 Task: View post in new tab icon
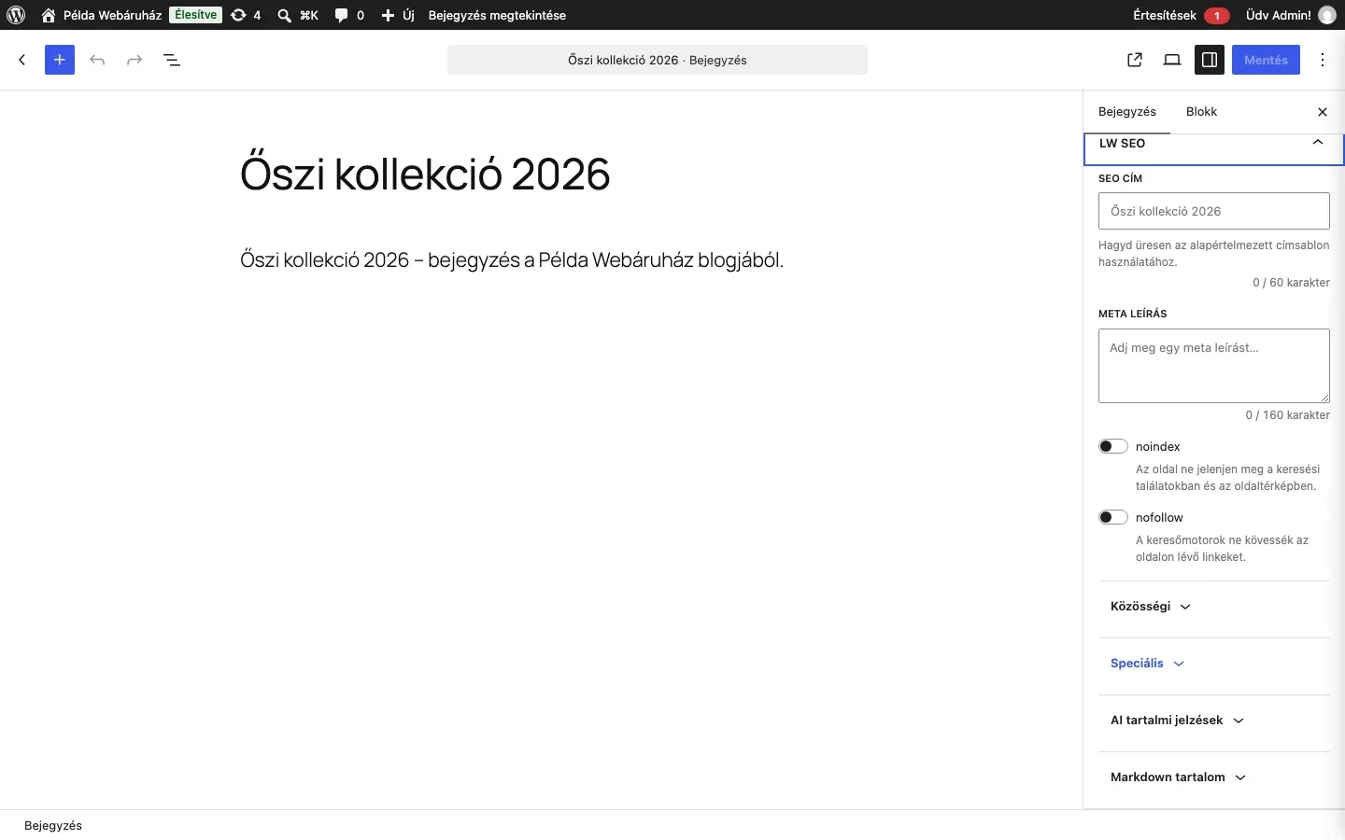[1136, 60]
